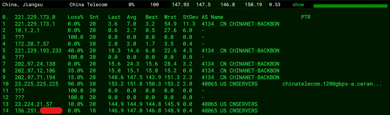Screen dimensions: 390x115
Task: Open AS 40065 CNSERVERS link at hop 14
Action: pyautogui.click(x=229, y=111)
